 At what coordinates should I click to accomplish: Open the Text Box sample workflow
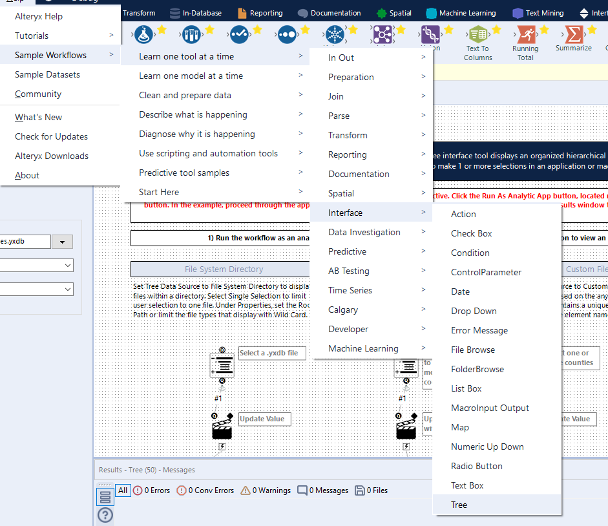[497, 485]
